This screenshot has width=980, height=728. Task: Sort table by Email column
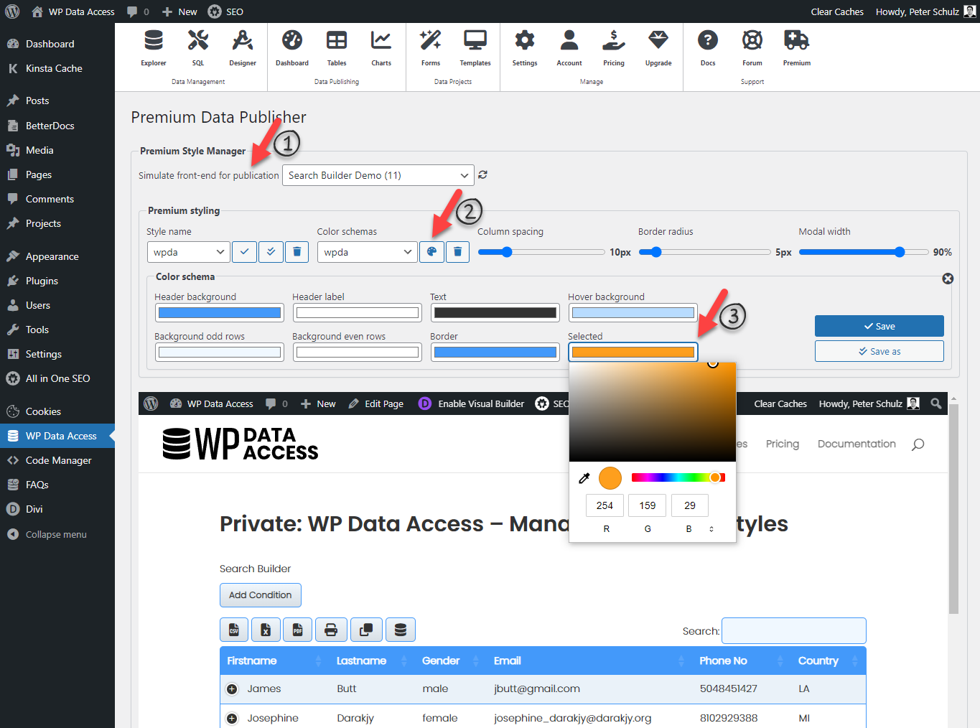(x=589, y=661)
